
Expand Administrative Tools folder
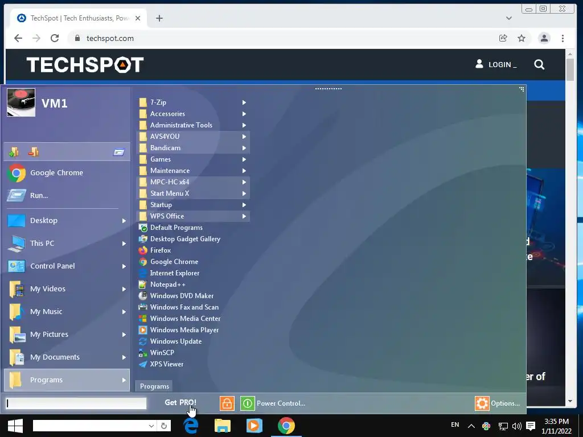pos(193,125)
